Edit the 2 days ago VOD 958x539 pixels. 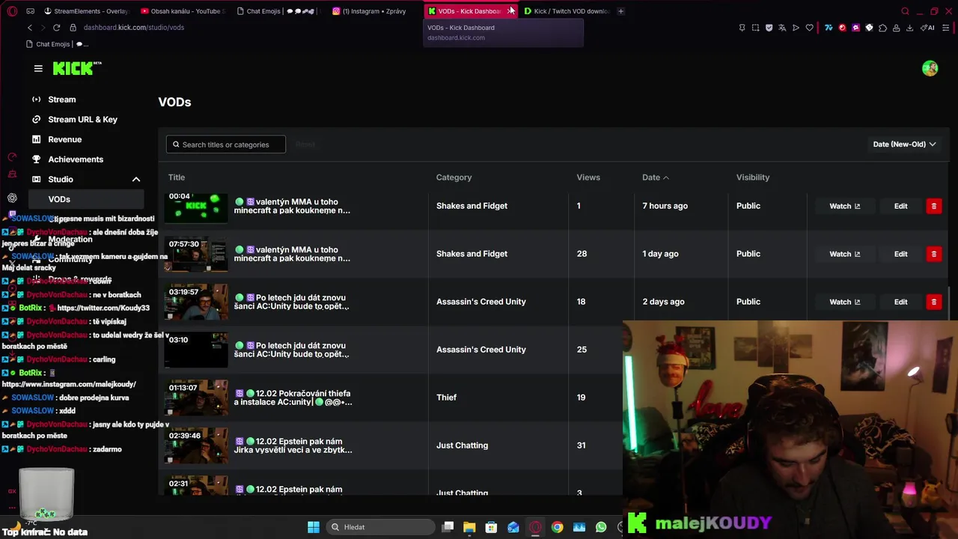(900, 302)
